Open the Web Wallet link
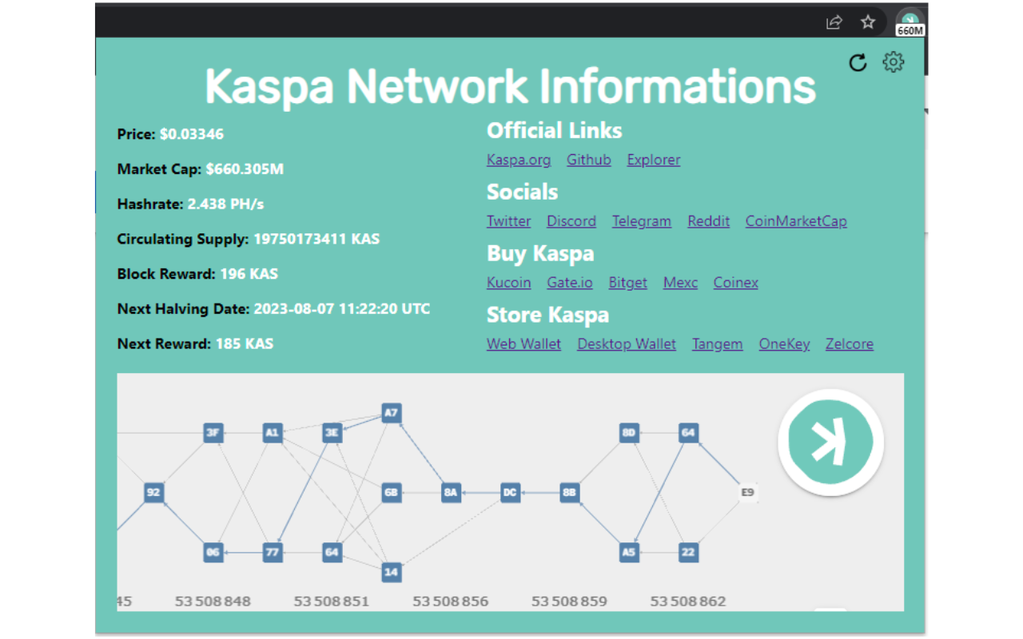The height and width of the screenshot is (639, 1023). point(523,344)
